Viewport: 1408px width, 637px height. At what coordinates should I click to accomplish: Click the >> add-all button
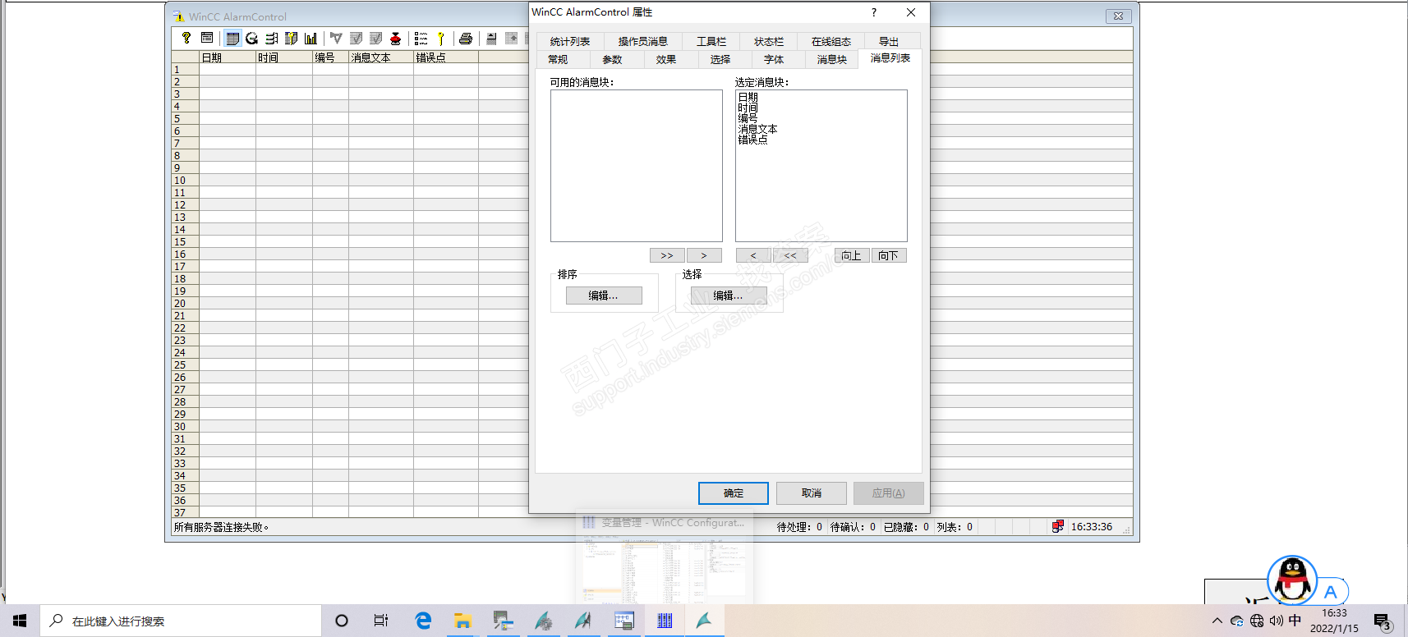click(x=667, y=256)
